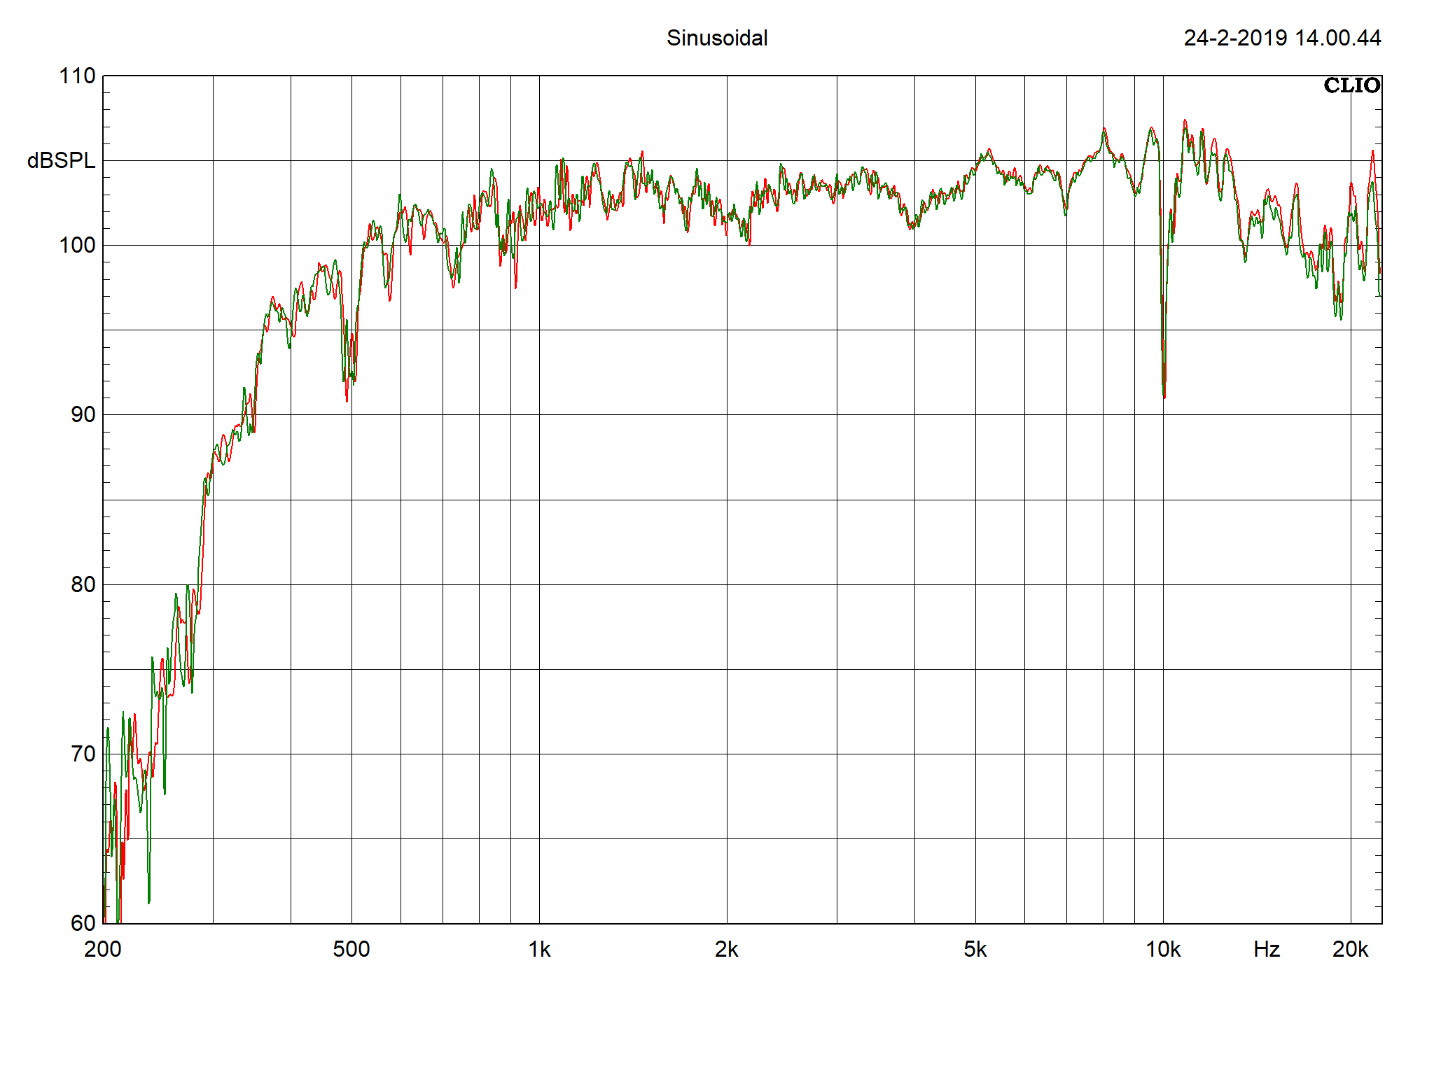Viewport: 1434px width, 1075px height.
Task: Click the Hz unit label
Action: click(x=1267, y=949)
